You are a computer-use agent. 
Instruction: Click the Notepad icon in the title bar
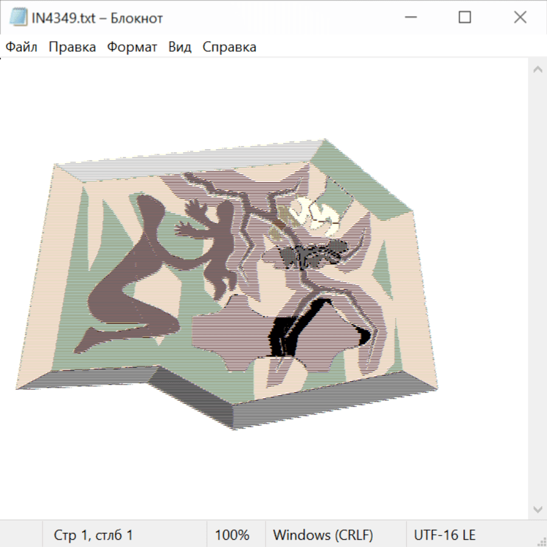[18, 18]
